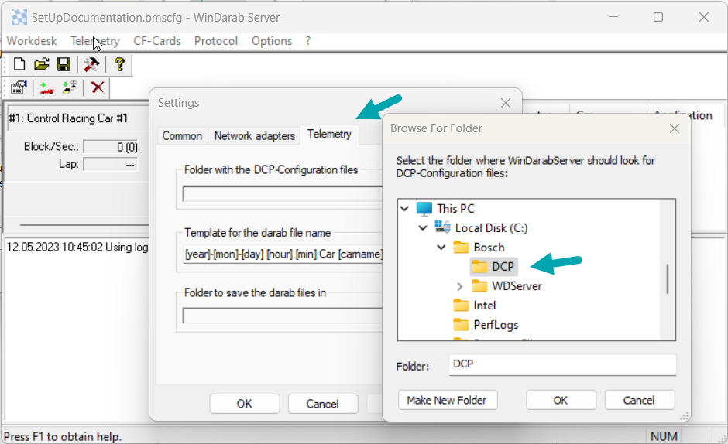This screenshot has width=728, height=444.
Task: Click the Intel folder icon
Action: [461, 306]
